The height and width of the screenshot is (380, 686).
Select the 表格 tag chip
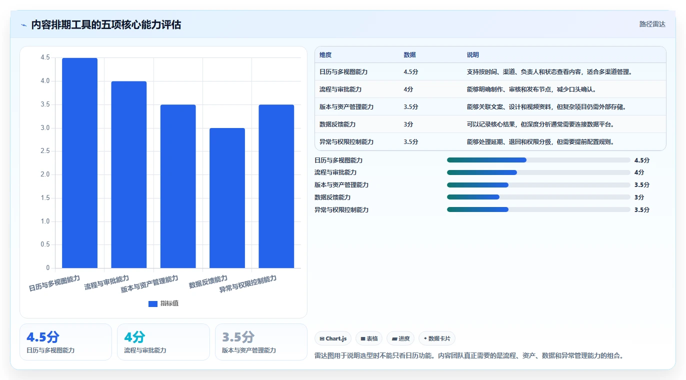(369, 338)
